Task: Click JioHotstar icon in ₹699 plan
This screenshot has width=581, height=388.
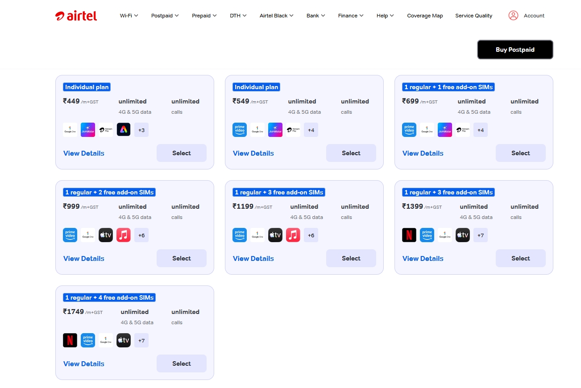Action: tap(445, 130)
